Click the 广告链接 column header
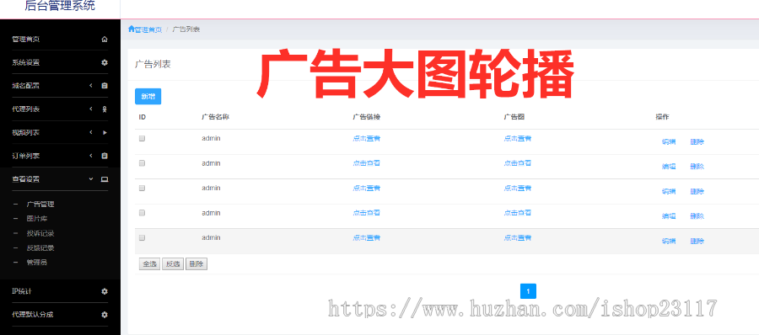Screen dimensions: 759x335 367,117
